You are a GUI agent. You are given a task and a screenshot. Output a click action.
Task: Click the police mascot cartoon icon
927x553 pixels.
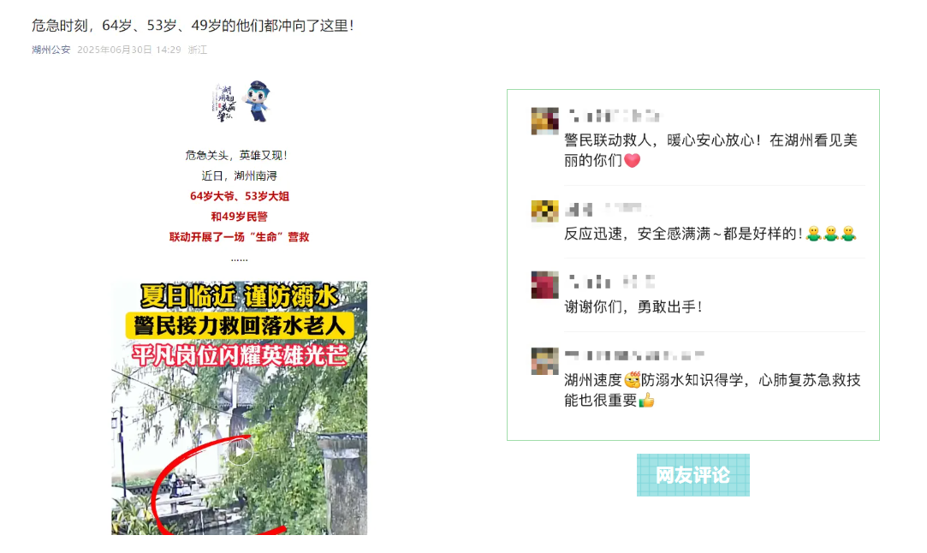pyautogui.click(x=257, y=102)
